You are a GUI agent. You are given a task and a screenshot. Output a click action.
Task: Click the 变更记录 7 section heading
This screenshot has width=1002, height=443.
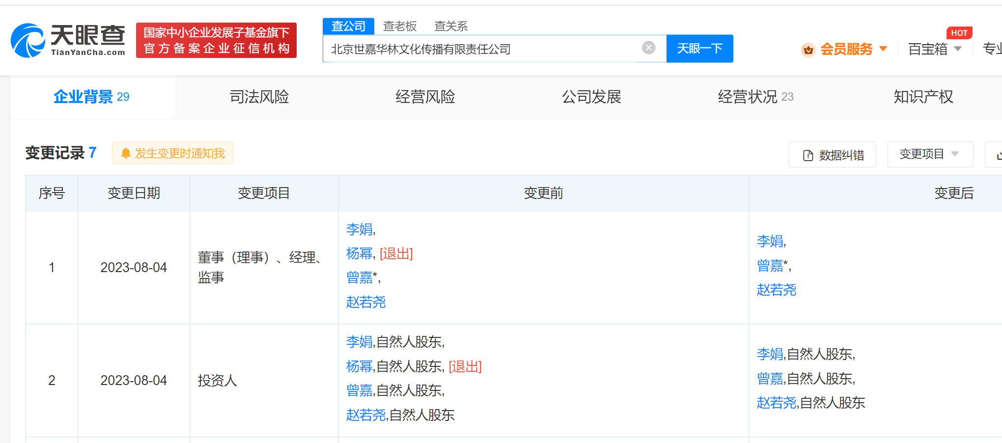pos(61,153)
